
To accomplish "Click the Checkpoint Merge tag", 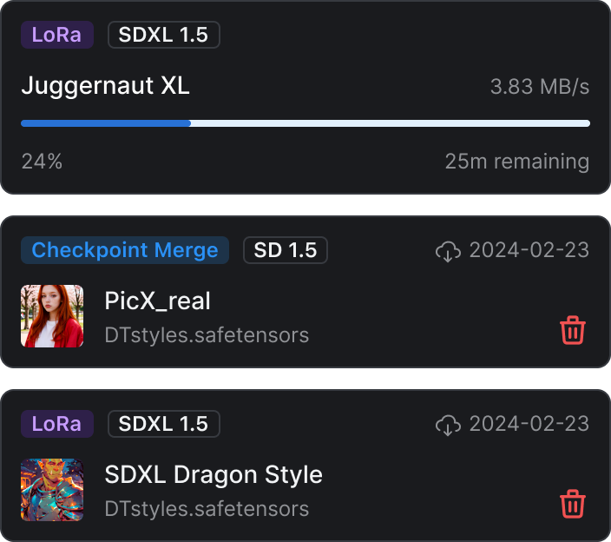I will [125, 250].
